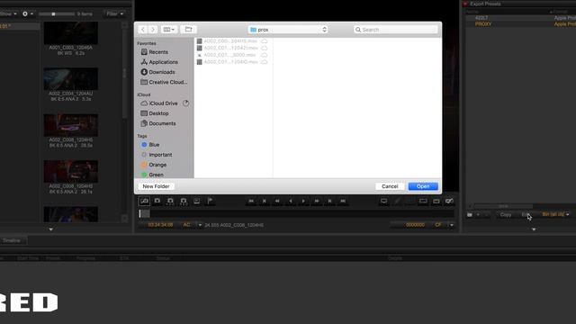
Task: Open the column view options dropdown
Action: [x=169, y=30]
